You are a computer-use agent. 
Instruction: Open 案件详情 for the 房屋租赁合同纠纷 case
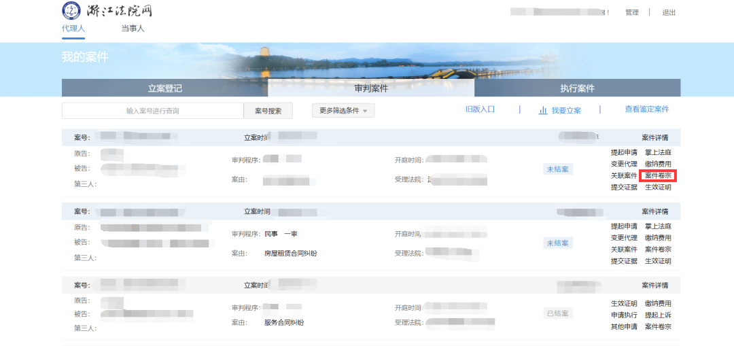(655, 211)
